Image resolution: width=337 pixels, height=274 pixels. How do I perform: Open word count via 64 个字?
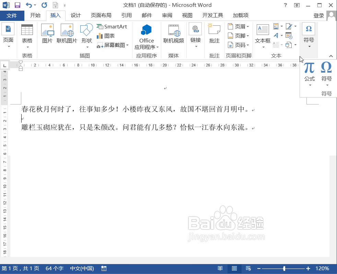pos(54,269)
